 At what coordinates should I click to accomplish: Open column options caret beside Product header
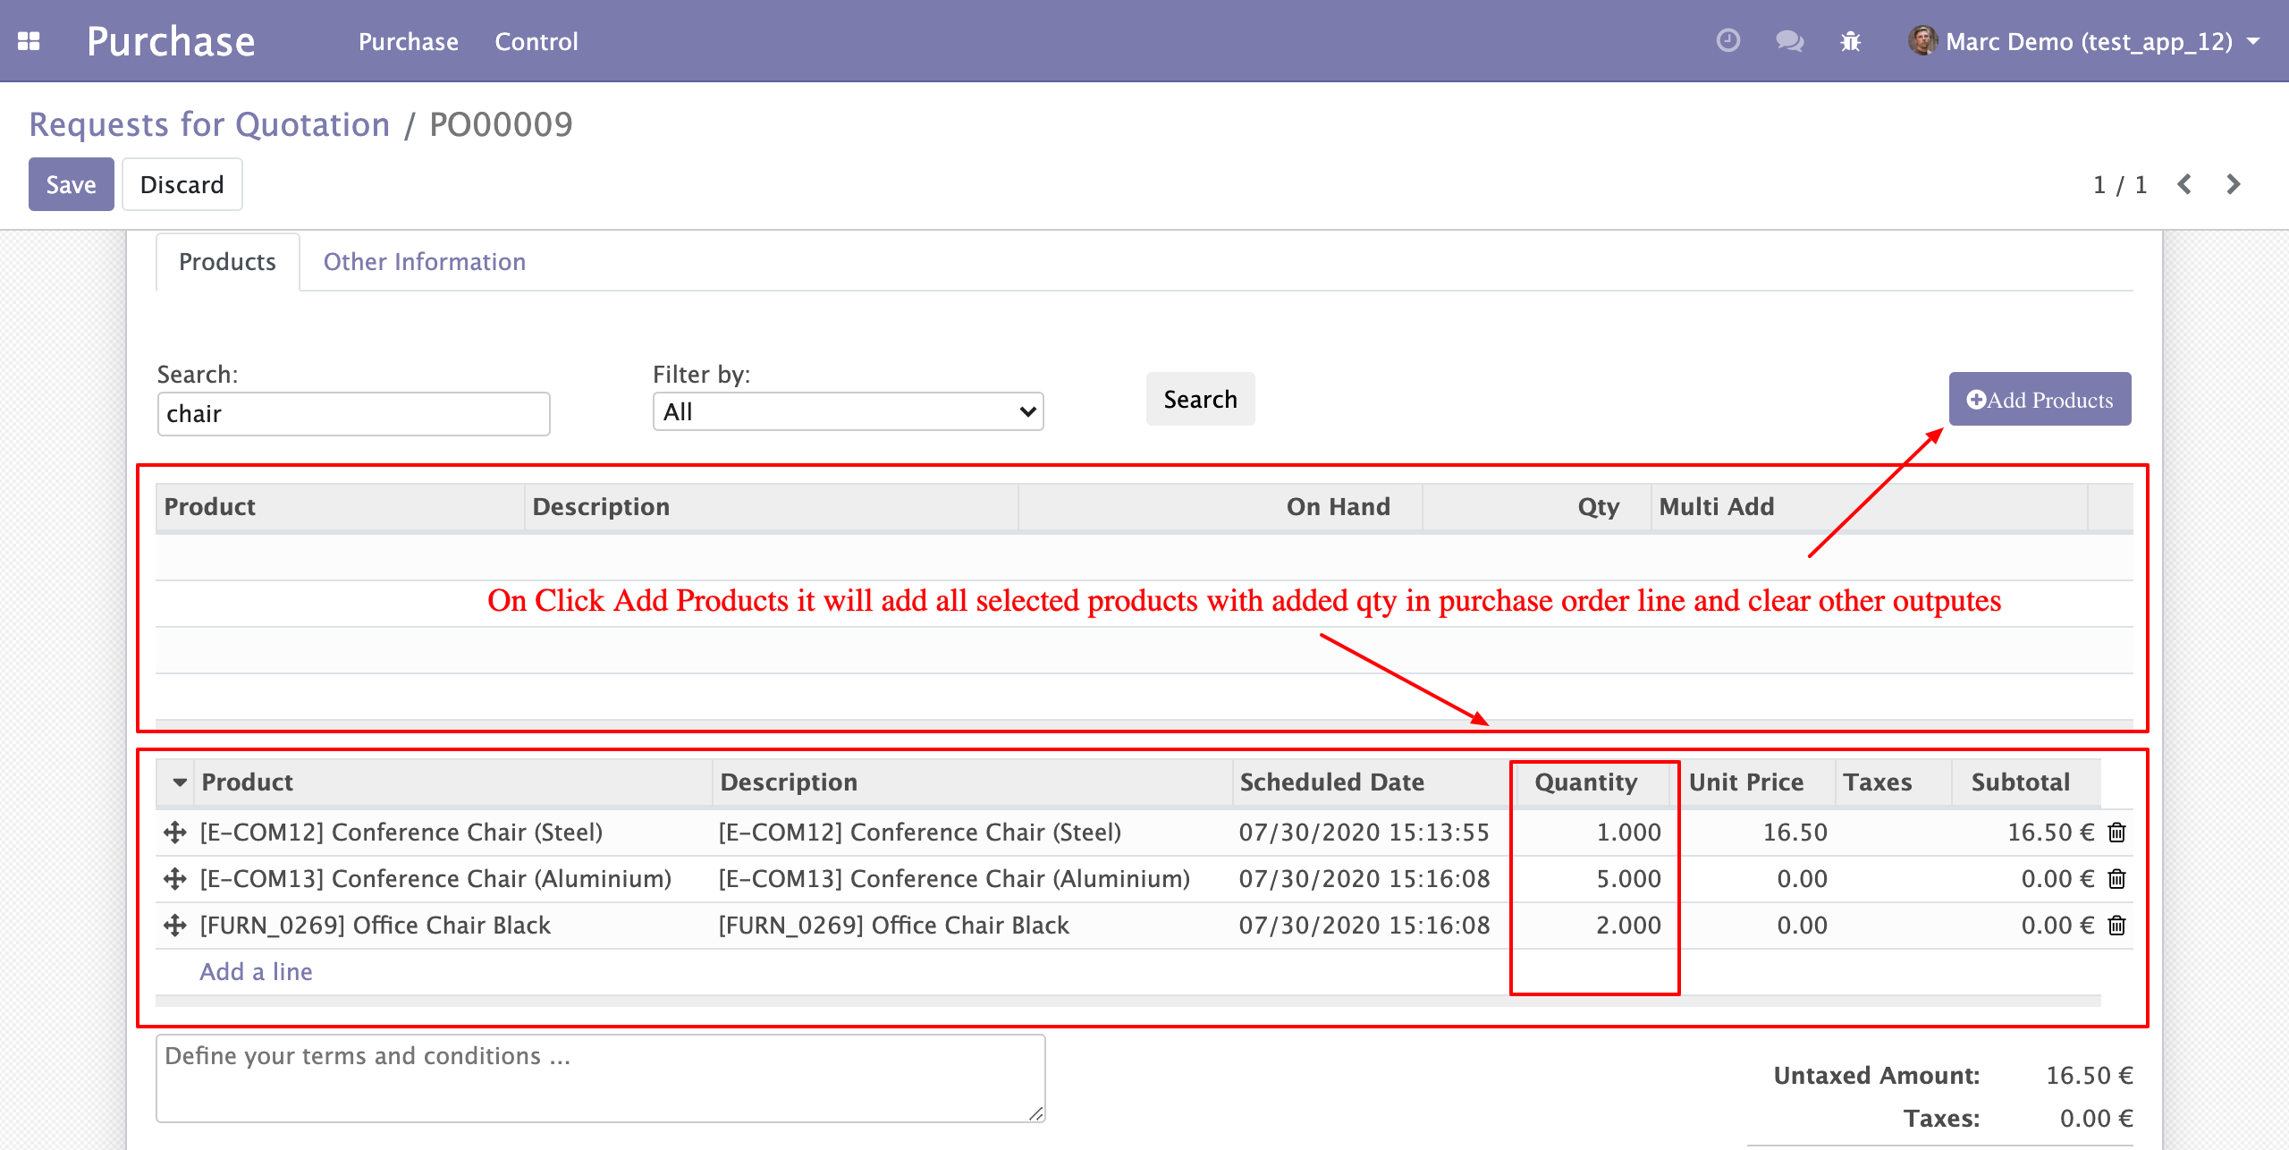click(x=180, y=782)
